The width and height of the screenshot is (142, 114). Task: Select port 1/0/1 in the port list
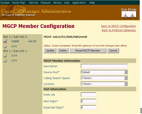pyautogui.click(x=14, y=46)
